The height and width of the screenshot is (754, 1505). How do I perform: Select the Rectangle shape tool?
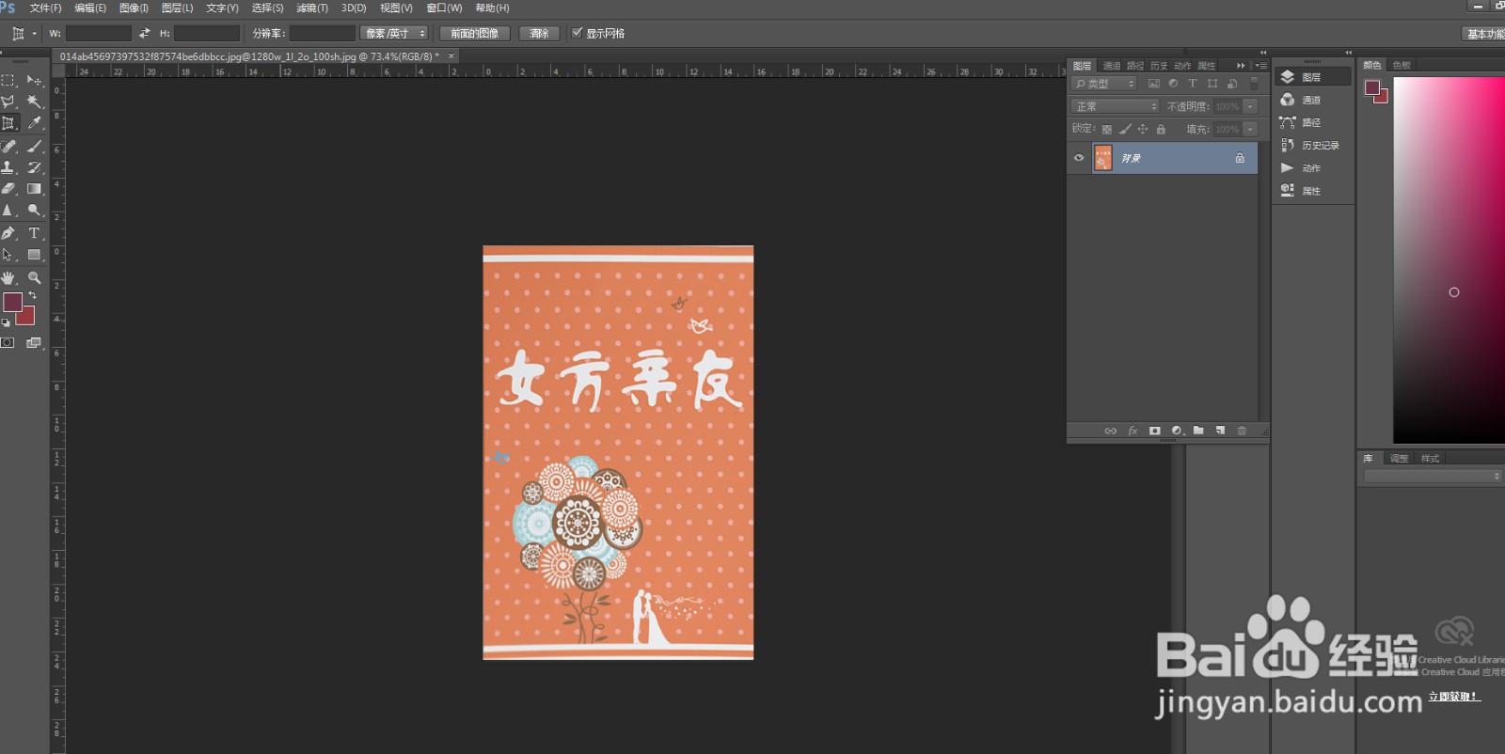click(x=34, y=255)
